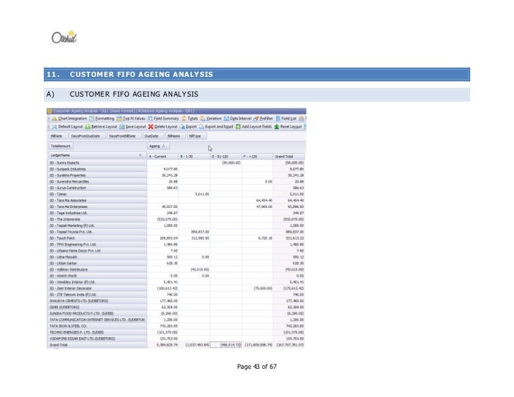
Task: Select the SIDBI (S/DEBTORS) row
Action: 97,307
